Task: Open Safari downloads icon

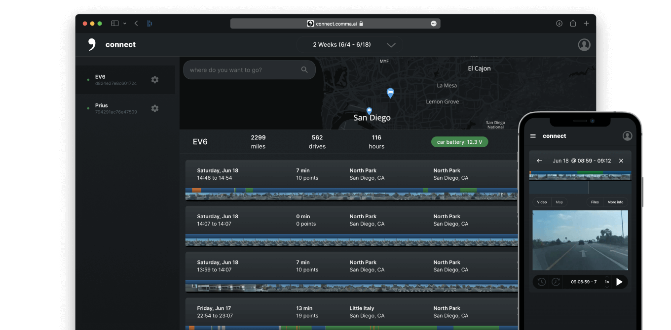Action: click(x=559, y=23)
